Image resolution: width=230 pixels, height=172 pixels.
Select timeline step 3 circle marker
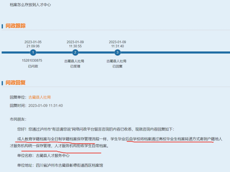117,52
